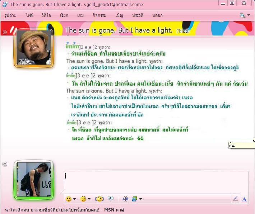Select the handwriting pen icon

point(235,199)
